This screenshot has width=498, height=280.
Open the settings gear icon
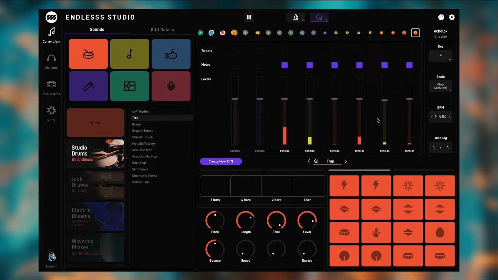coord(452,17)
